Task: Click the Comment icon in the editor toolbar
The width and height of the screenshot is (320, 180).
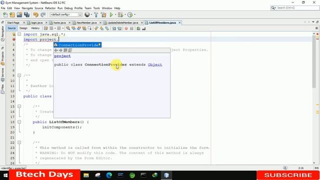Action: (x=138, y=28)
